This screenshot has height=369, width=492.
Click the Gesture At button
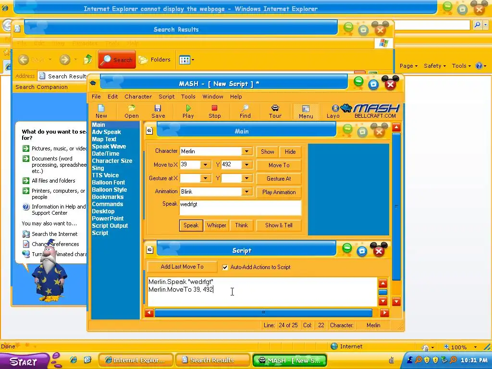click(279, 179)
